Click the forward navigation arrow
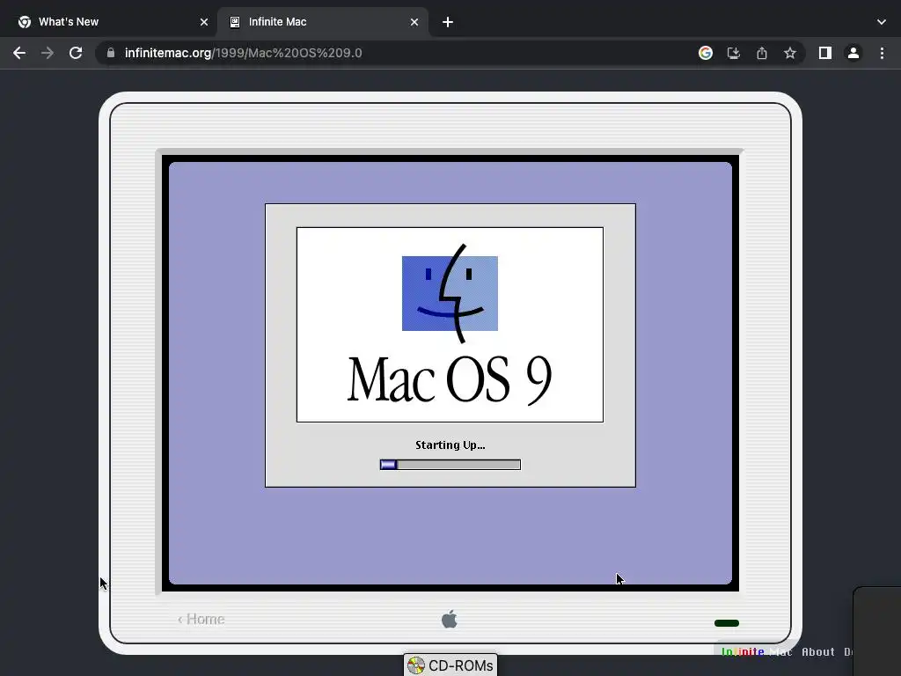The width and height of the screenshot is (901, 676). pos(48,53)
